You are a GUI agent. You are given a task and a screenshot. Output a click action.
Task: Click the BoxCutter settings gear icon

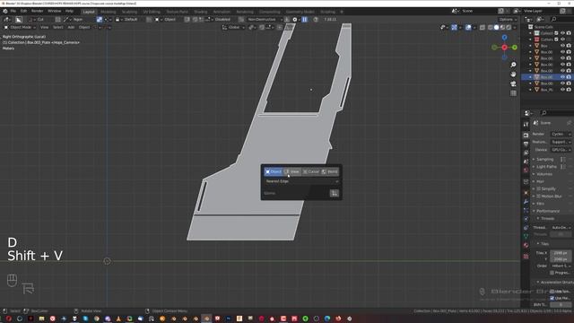click(295, 20)
